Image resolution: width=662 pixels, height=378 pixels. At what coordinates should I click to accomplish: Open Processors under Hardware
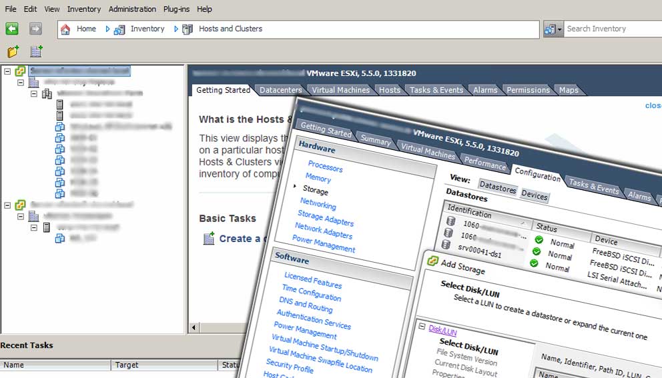click(325, 166)
